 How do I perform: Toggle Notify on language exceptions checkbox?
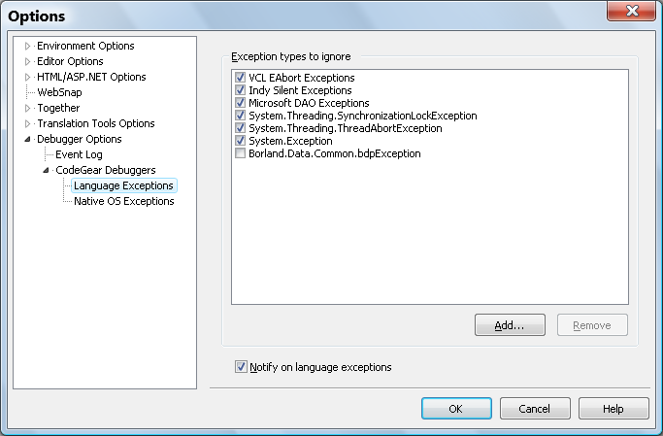(x=241, y=367)
